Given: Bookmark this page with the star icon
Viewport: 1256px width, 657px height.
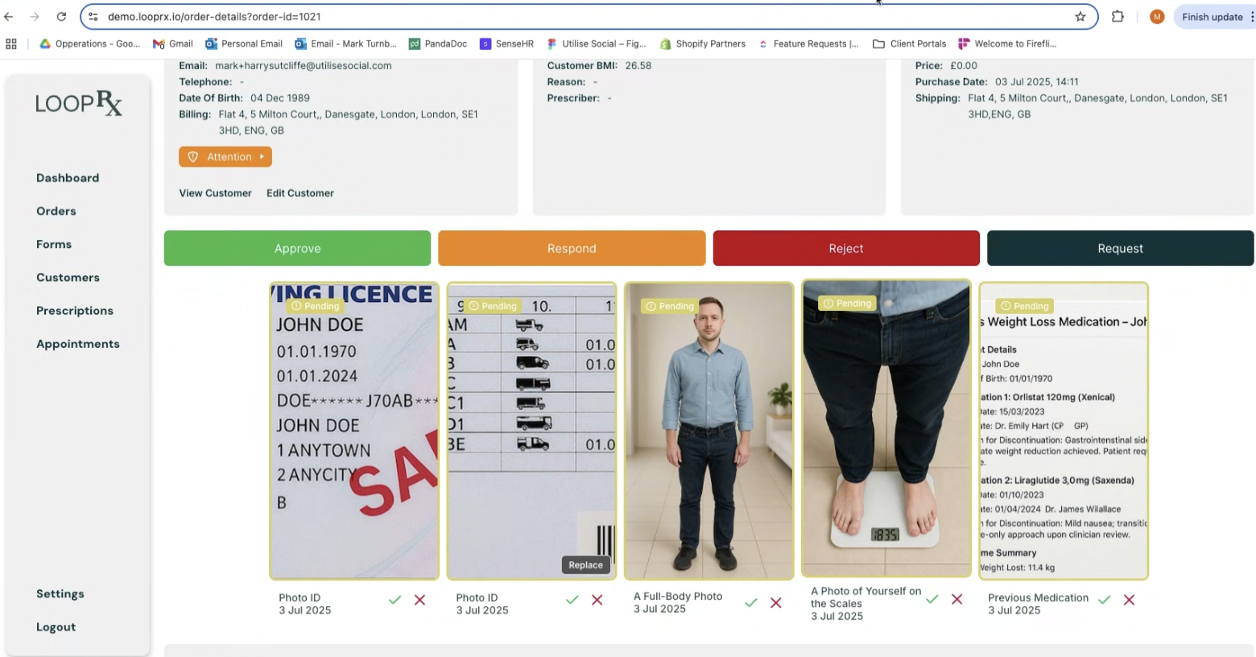Looking at the screenshot, I should (x=1080, y=17).
